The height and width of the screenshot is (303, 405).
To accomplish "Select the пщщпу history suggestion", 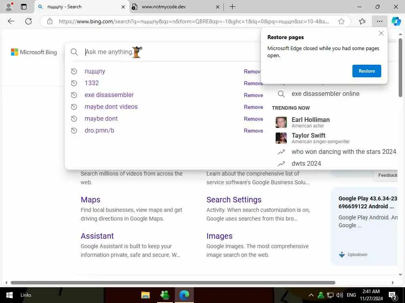I will click(95, 71).
